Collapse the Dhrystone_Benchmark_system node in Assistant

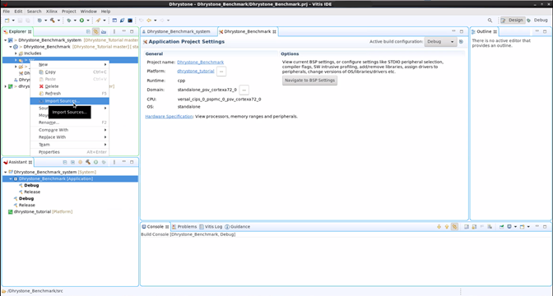pos(5,173)
